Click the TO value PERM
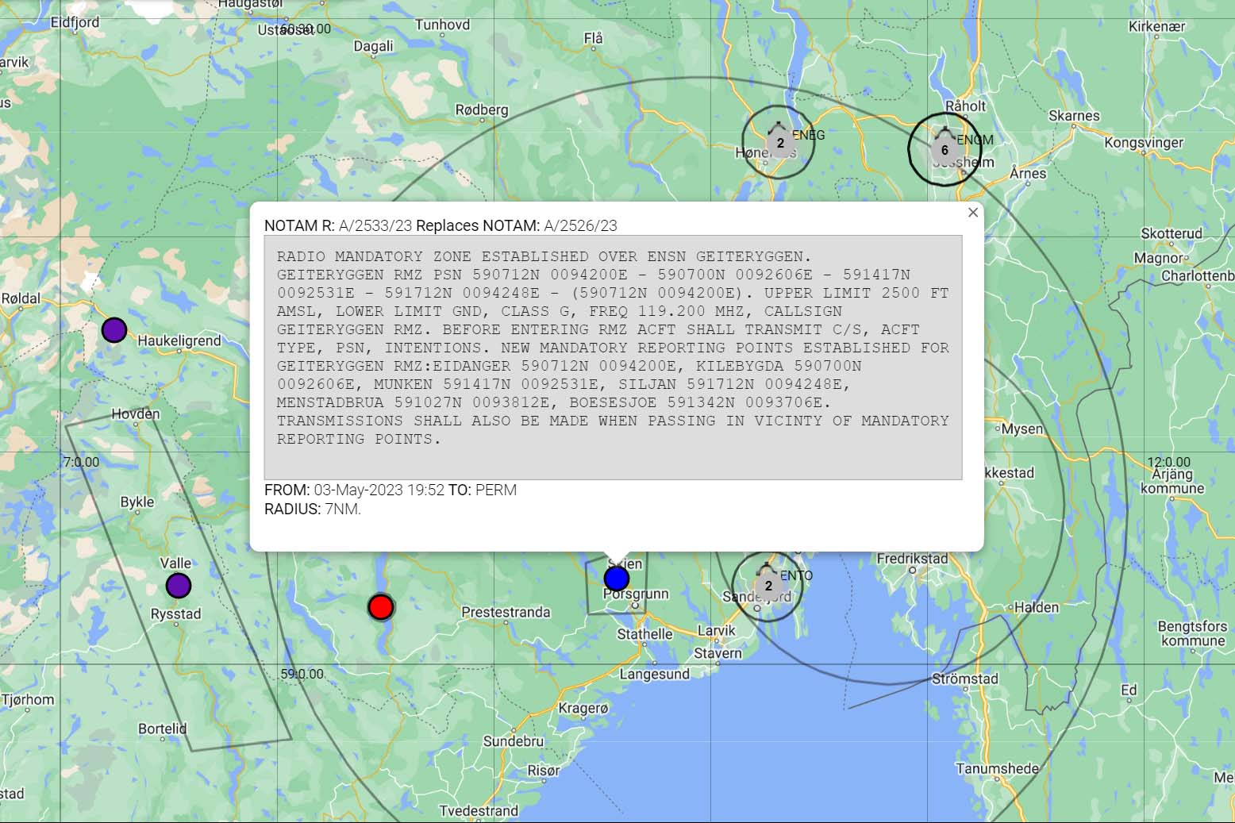 (496, 490)
